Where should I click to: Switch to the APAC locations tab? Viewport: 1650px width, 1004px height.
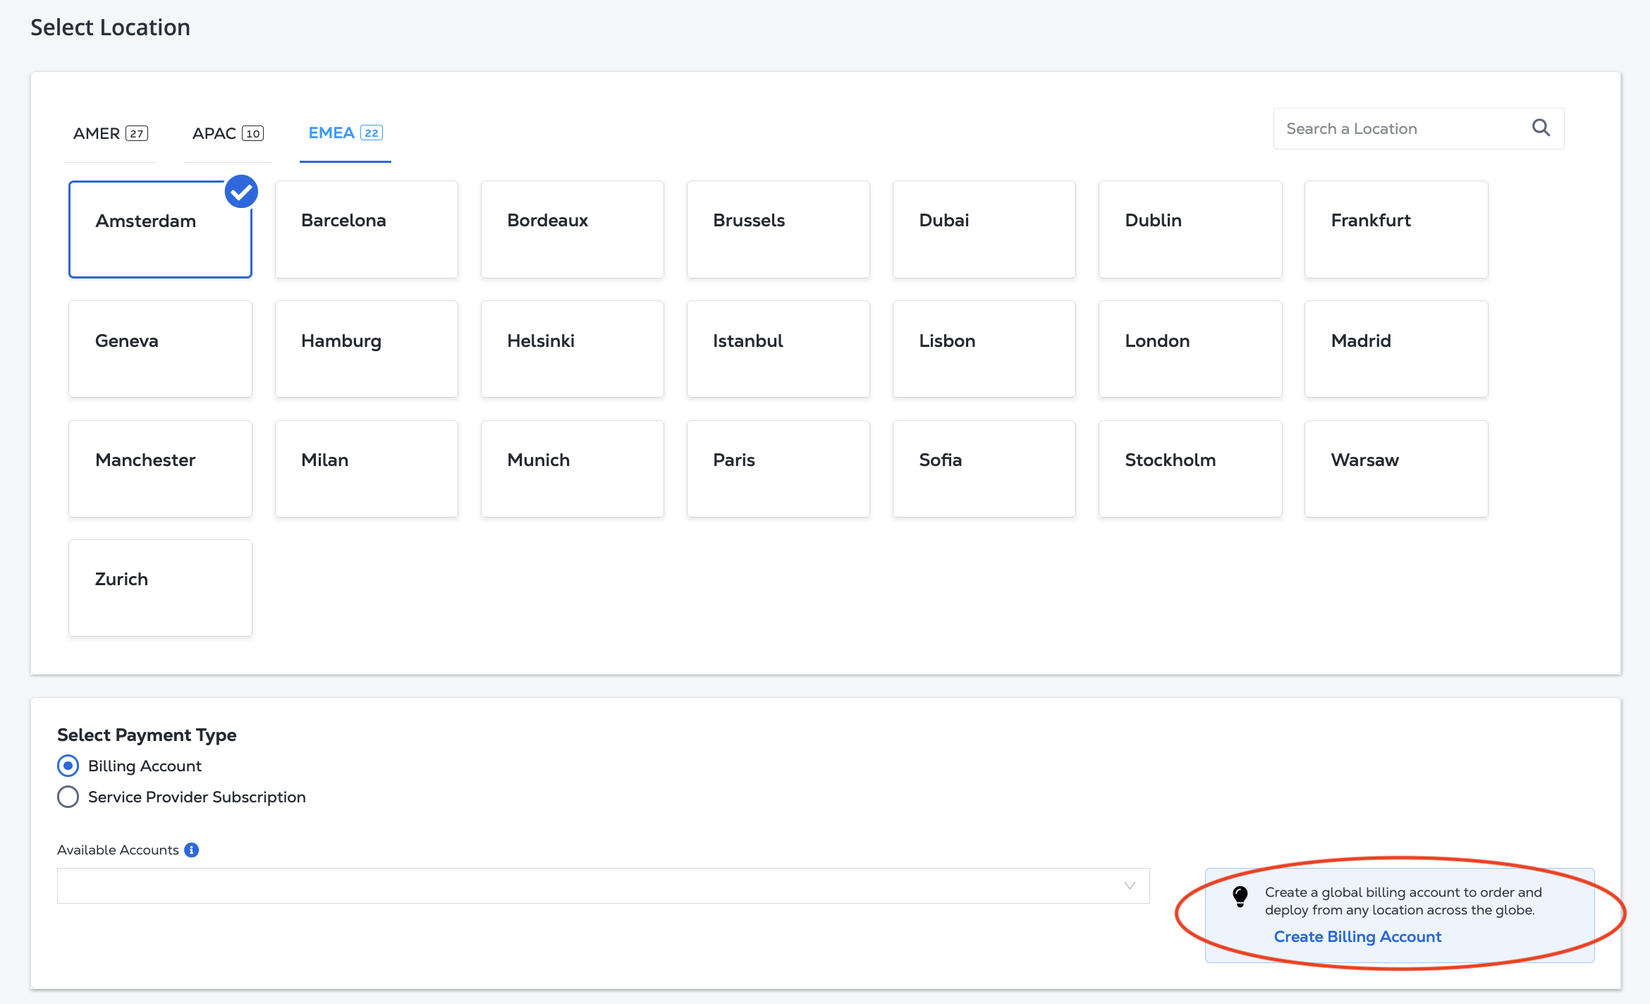click(x=227, y=133)
